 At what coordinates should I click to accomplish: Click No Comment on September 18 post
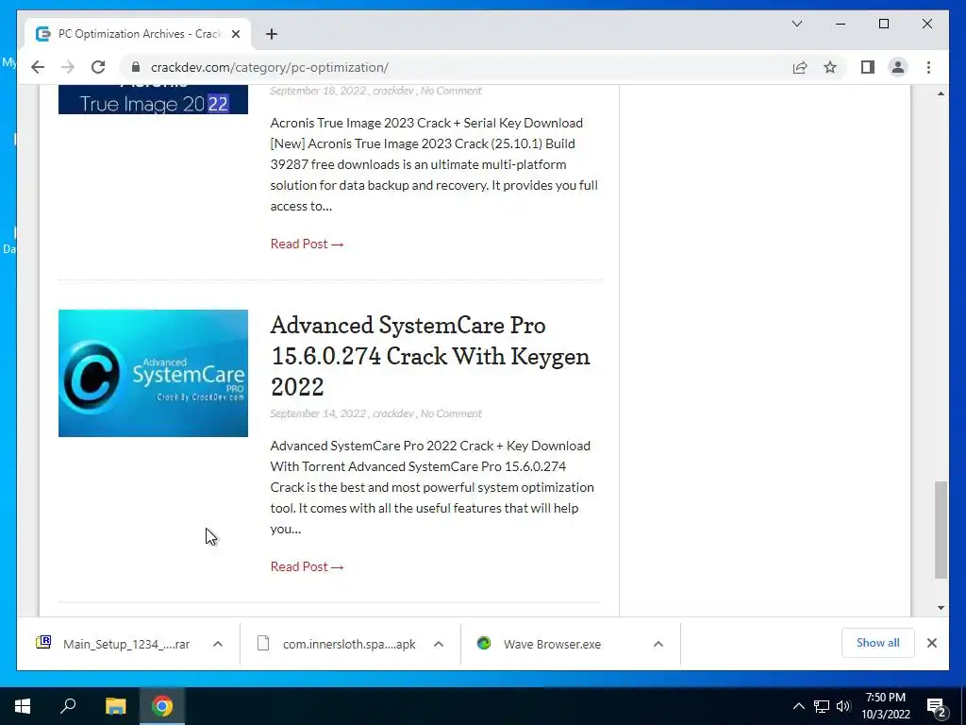pyautogui.click(x=451, y=91)
